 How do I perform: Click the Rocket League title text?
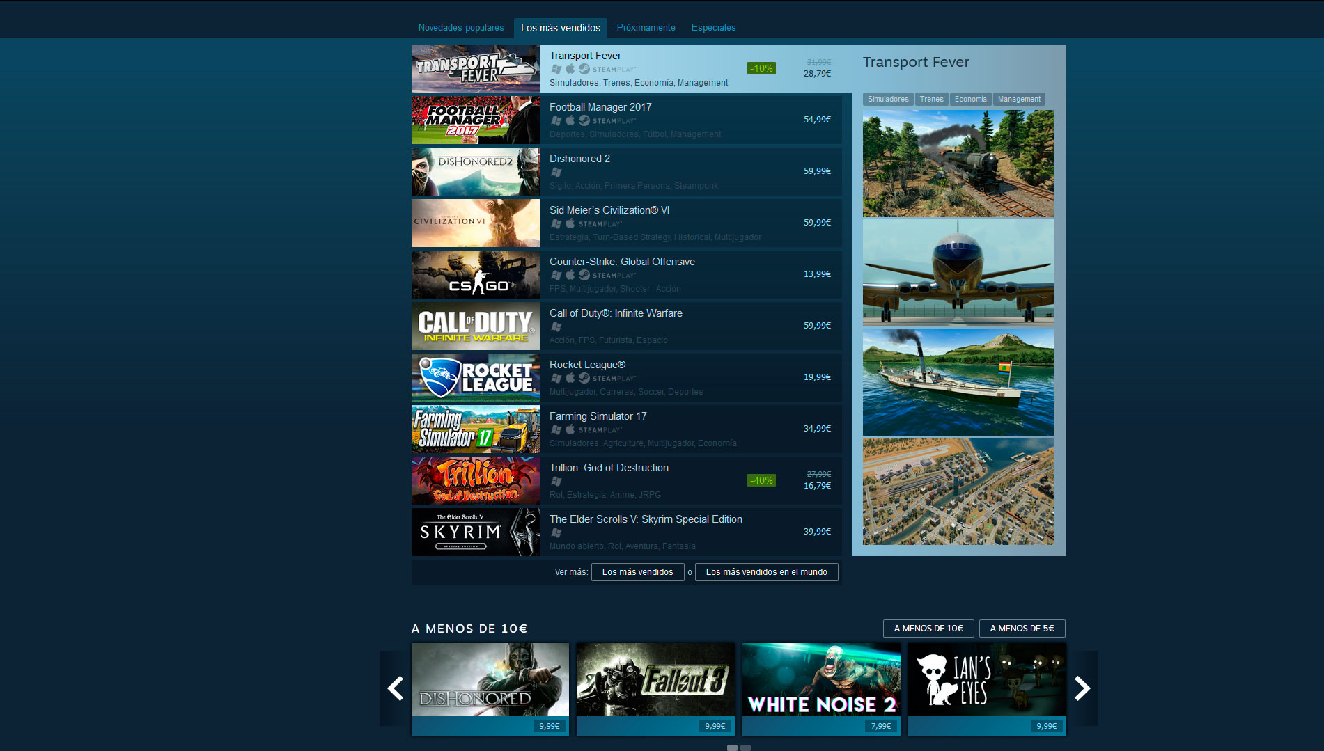(587, 365)
